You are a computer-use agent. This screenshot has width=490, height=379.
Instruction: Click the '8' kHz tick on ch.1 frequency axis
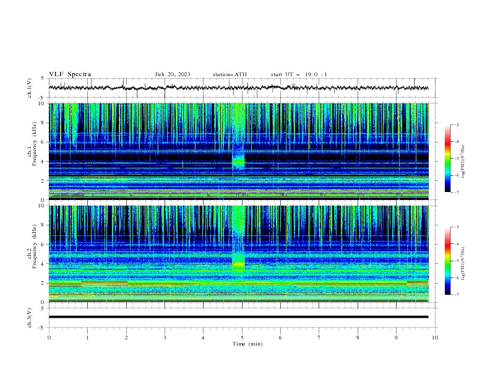43,123
